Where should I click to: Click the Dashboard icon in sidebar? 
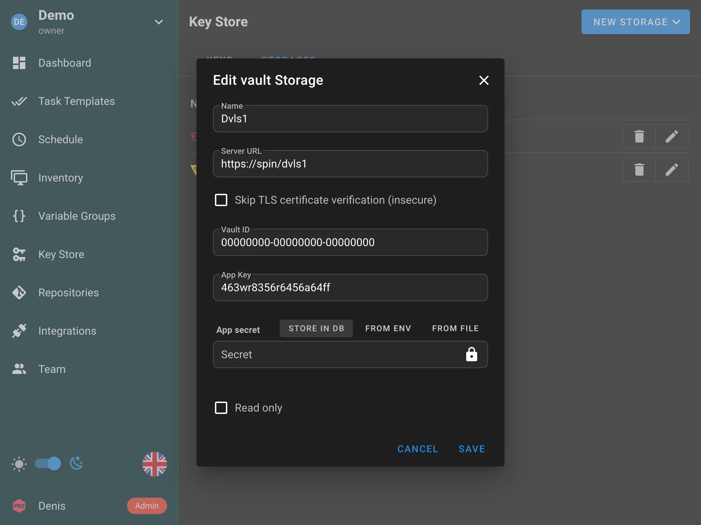point(19,63)
